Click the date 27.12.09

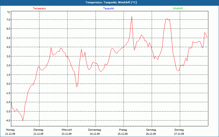tap(179, 134)
